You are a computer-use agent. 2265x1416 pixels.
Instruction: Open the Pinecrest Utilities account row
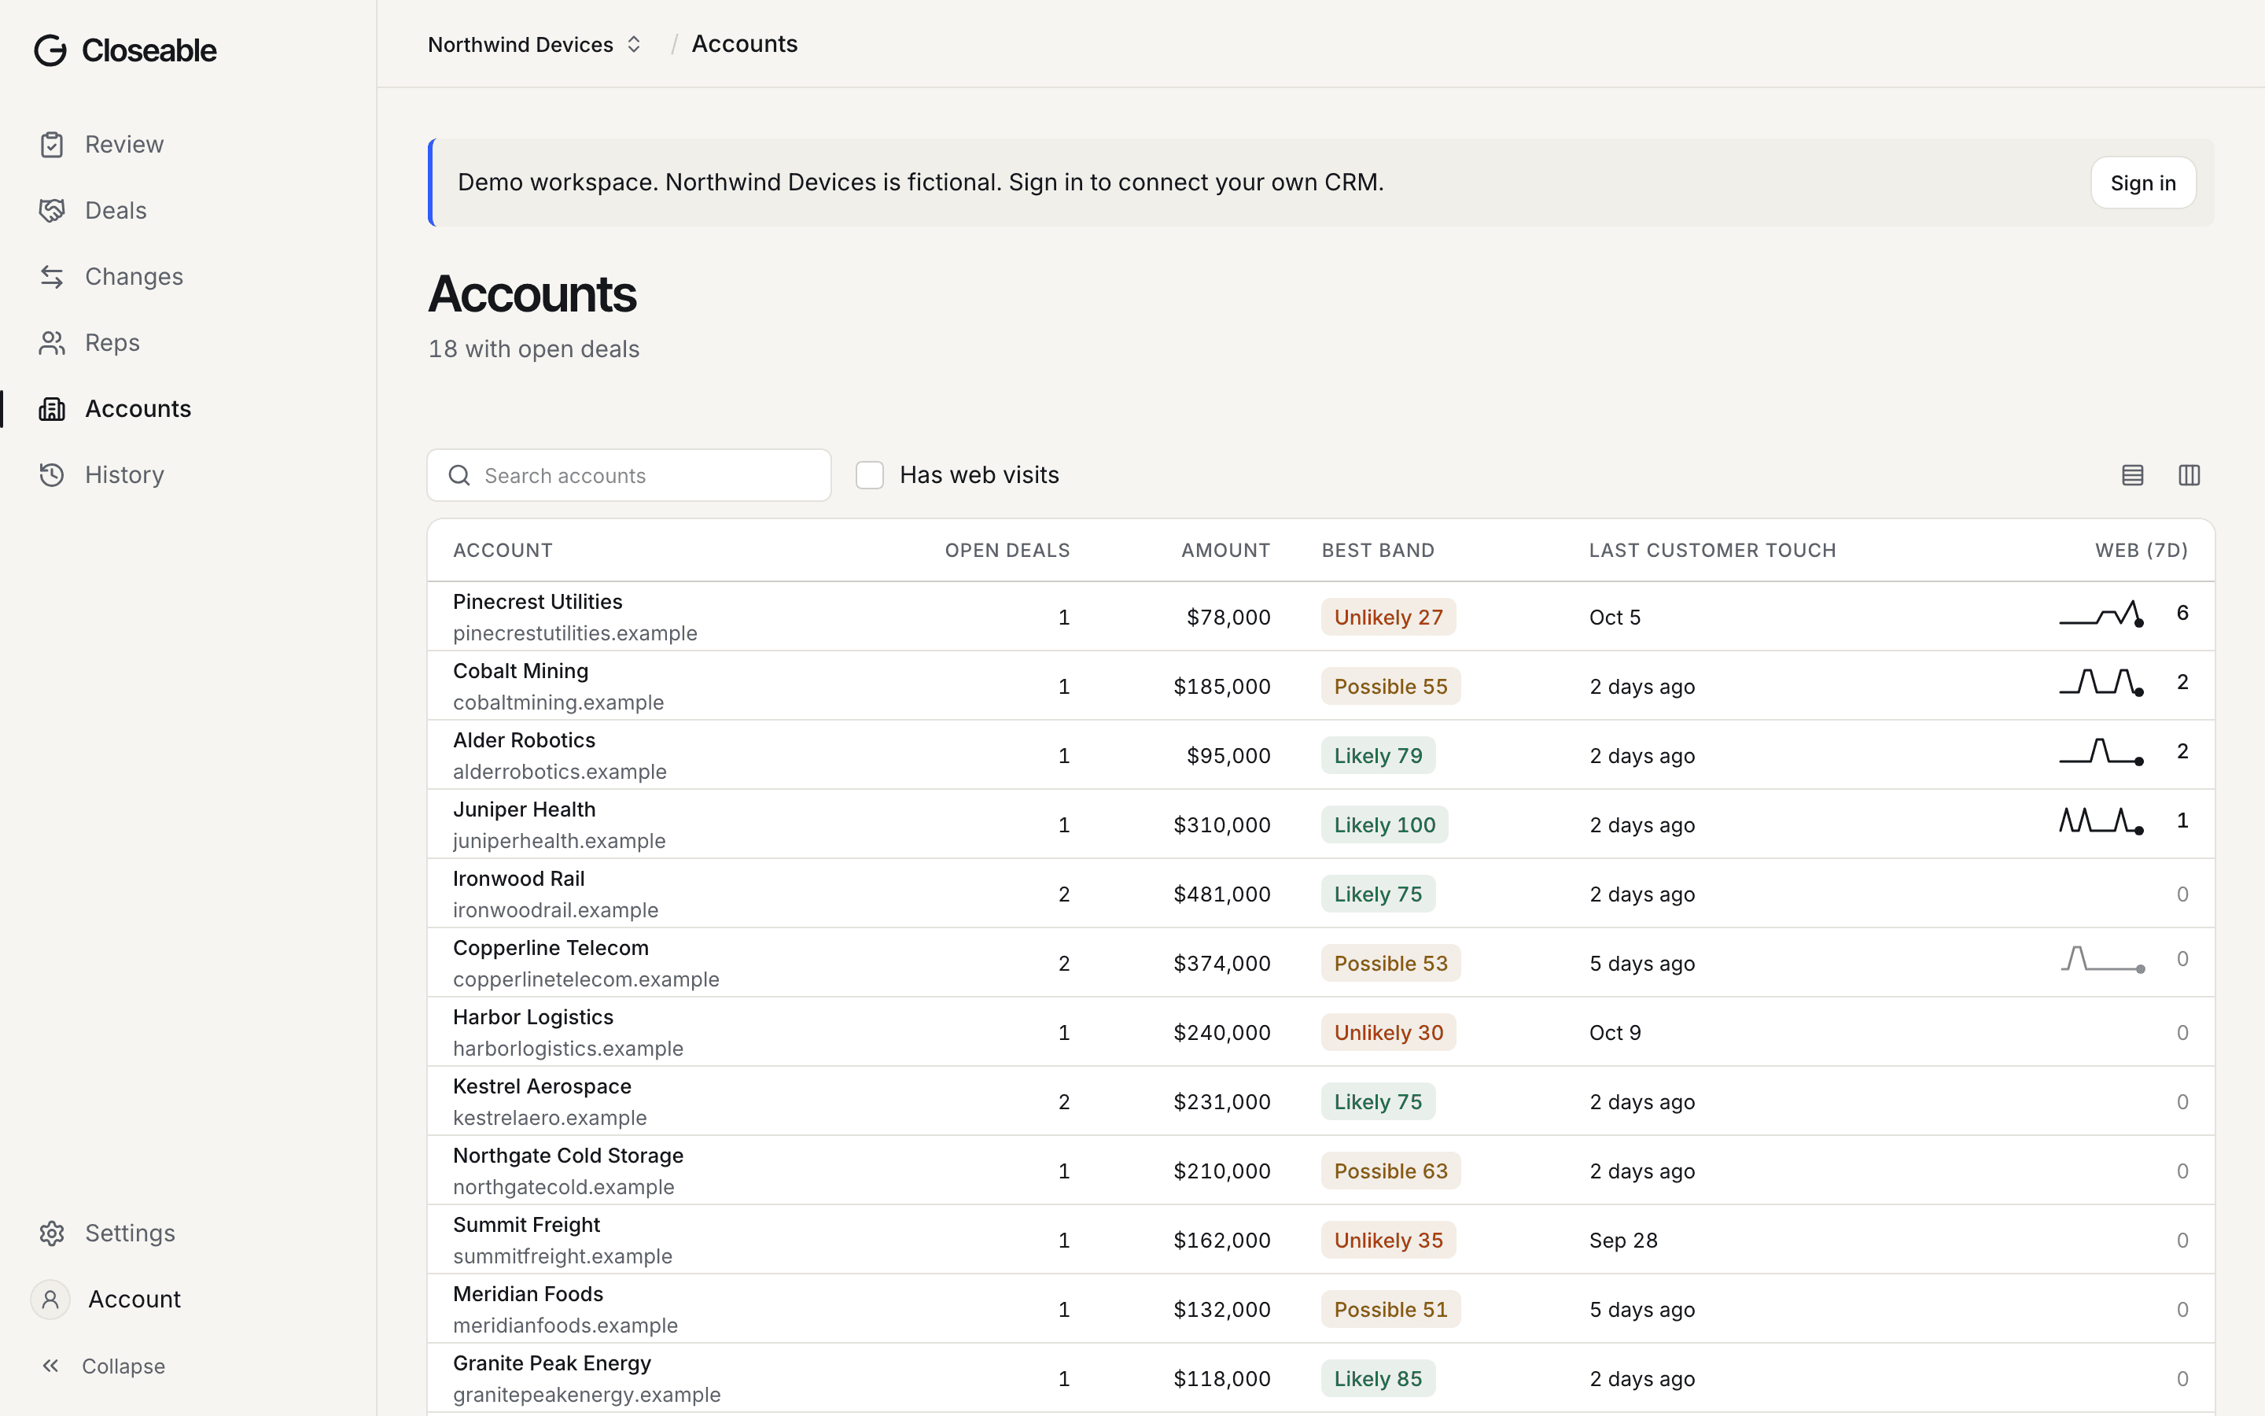click(1320, 618)
